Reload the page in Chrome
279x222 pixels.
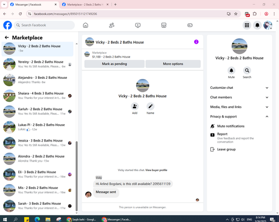point(20,14)
